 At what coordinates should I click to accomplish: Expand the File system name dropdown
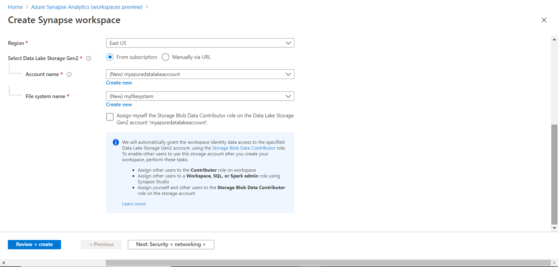coord(200,96)
